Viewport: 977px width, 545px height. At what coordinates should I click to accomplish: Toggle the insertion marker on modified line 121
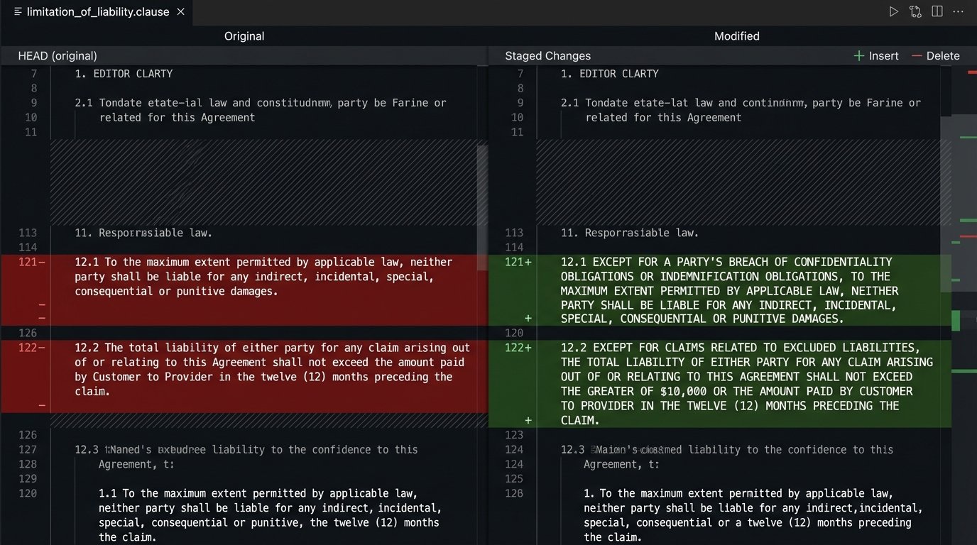tap(529, 262)
